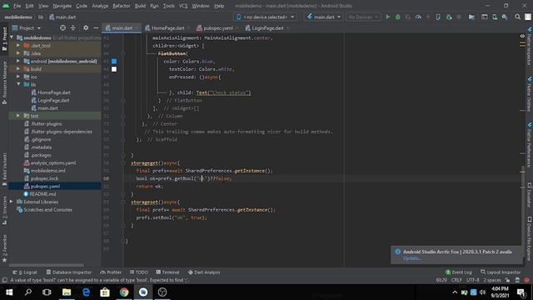Open device selector dropdown
533x300 pixels.
pos(265,17)
